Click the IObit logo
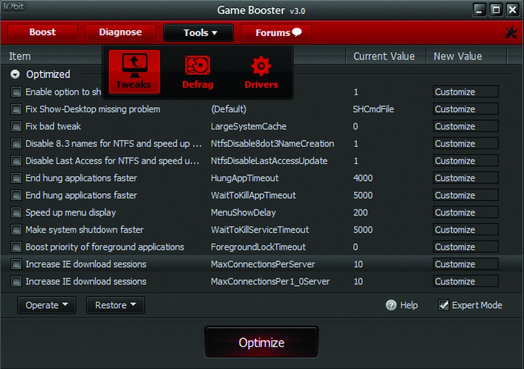 [x=14, y=7]
